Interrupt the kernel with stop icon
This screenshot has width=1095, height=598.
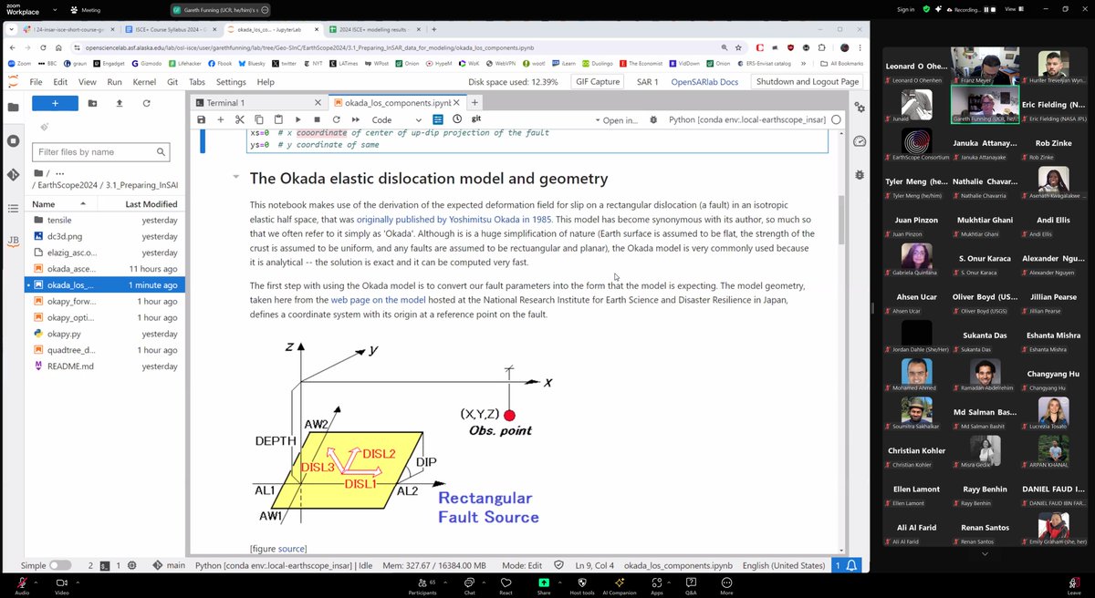[317, 119]
